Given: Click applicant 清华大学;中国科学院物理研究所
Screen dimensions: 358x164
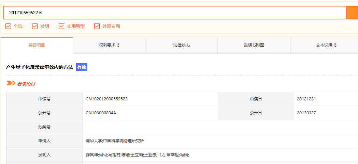Looking at the screenshot, I should pyautogui.click(x=115, y=141).
